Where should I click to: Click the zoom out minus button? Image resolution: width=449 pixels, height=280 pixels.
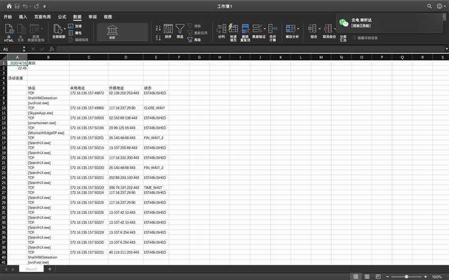click(387, 276)
